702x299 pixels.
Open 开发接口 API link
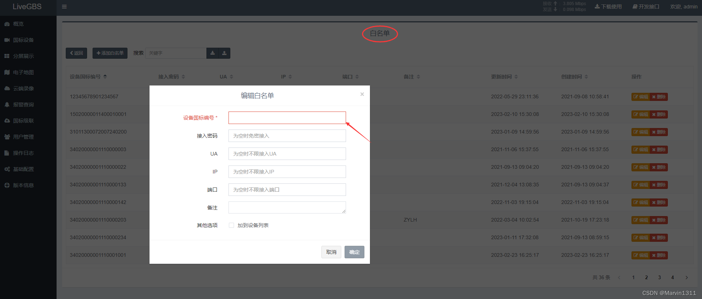646,7
